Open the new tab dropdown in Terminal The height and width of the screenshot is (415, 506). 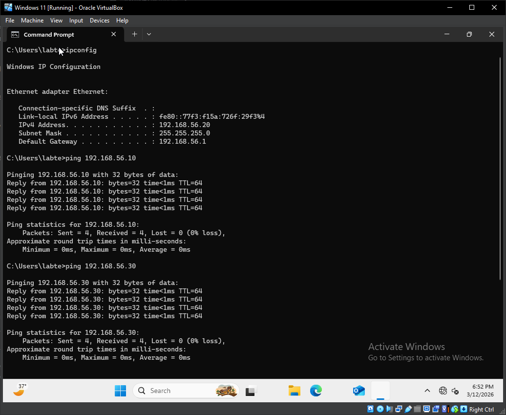tap(149, 34)
